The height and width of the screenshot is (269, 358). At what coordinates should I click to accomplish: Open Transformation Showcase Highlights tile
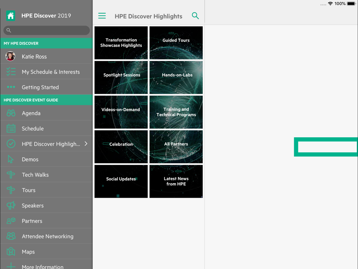click(121, 43)
